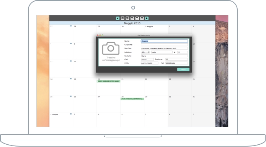Screen dimensions: 266x147
Task: Click the Maggio 2015 month header
Action: pyautogui.click(x=132, y=23)
